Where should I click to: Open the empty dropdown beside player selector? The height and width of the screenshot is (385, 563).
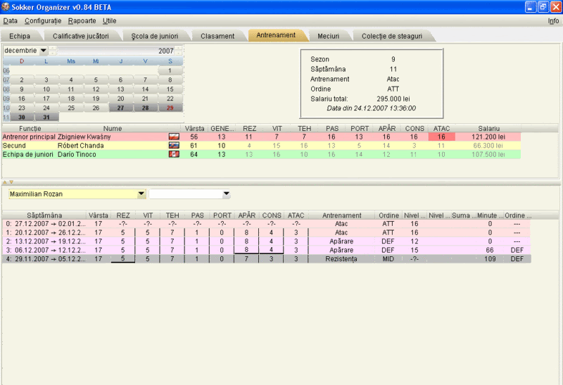click(x=226, y=194)
